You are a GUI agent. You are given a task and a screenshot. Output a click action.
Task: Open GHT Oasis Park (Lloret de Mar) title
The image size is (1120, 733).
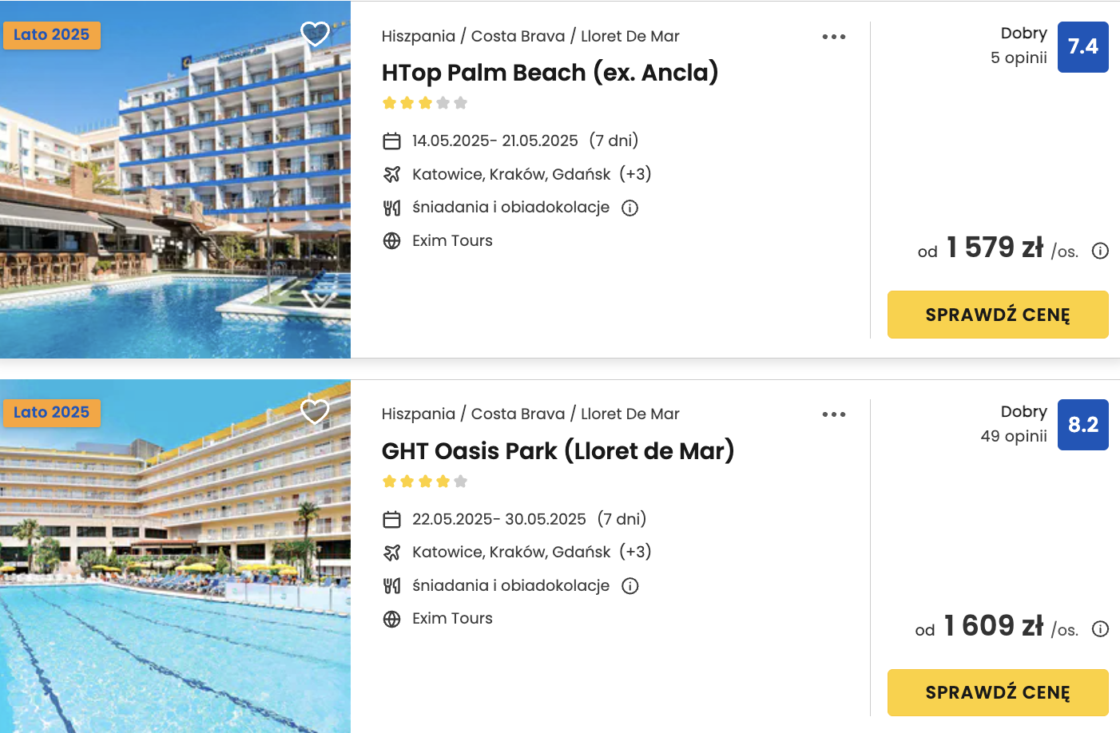558,451
